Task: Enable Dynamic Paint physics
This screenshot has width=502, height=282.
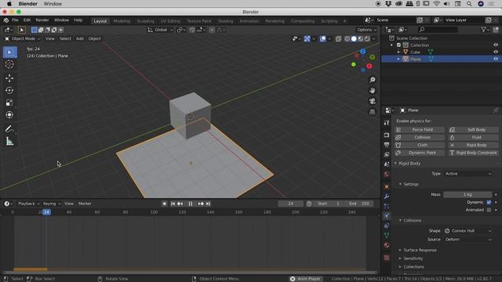Action: pos(420,153)
